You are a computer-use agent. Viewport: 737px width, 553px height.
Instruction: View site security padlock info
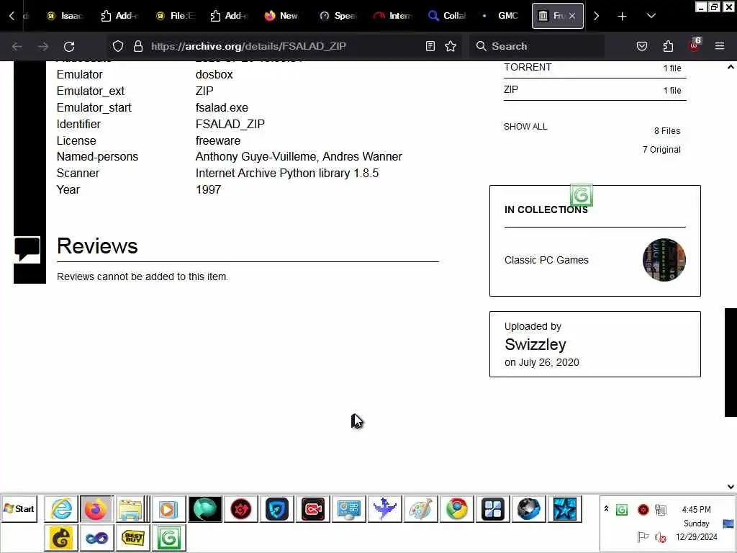137,46
